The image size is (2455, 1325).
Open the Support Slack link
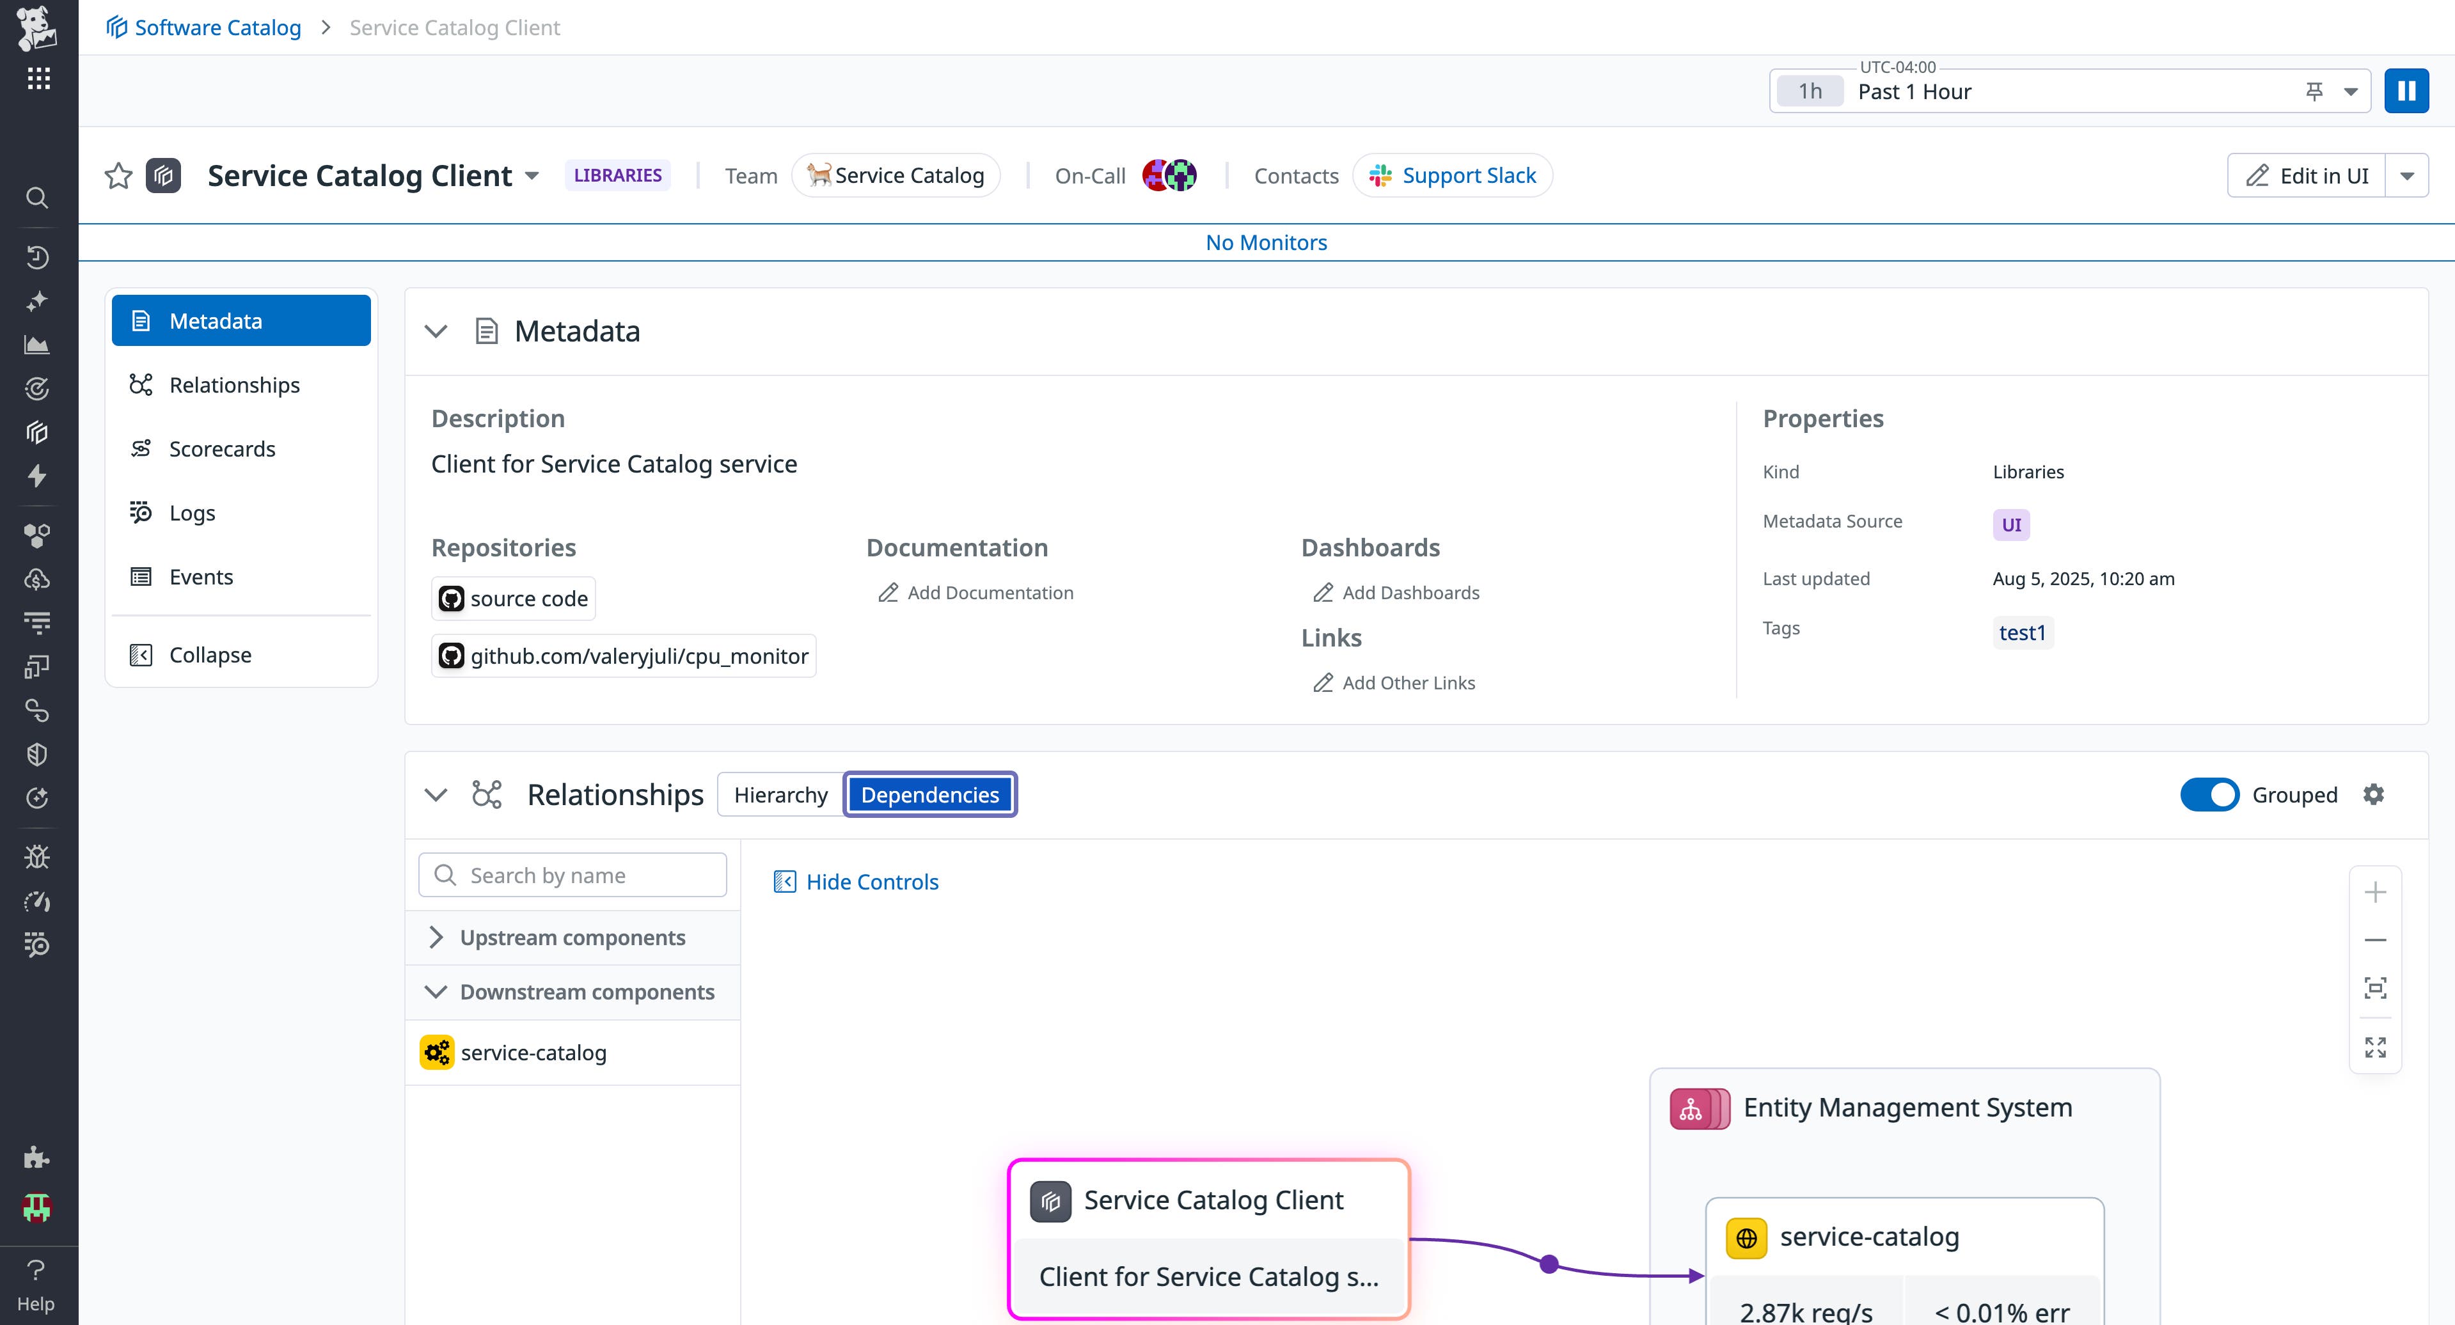pyautogui.click(x=1467, y=175)
